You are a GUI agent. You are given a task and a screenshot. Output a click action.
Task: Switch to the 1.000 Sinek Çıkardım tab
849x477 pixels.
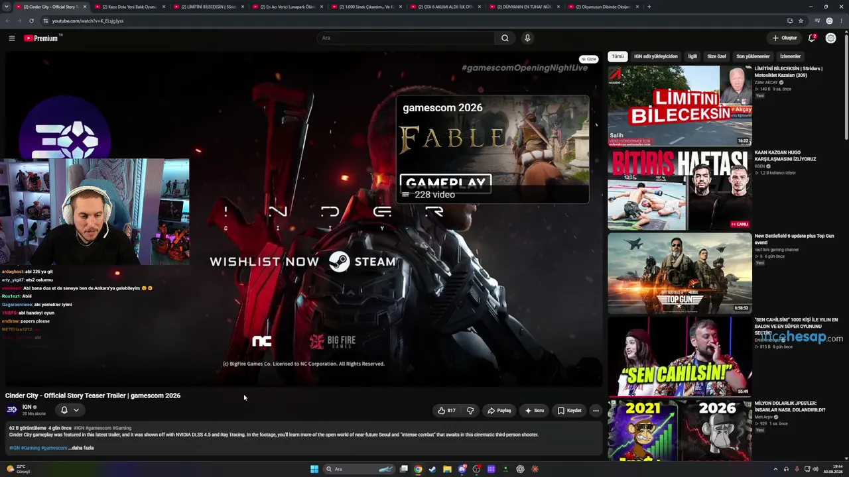(x=366, y=7)
